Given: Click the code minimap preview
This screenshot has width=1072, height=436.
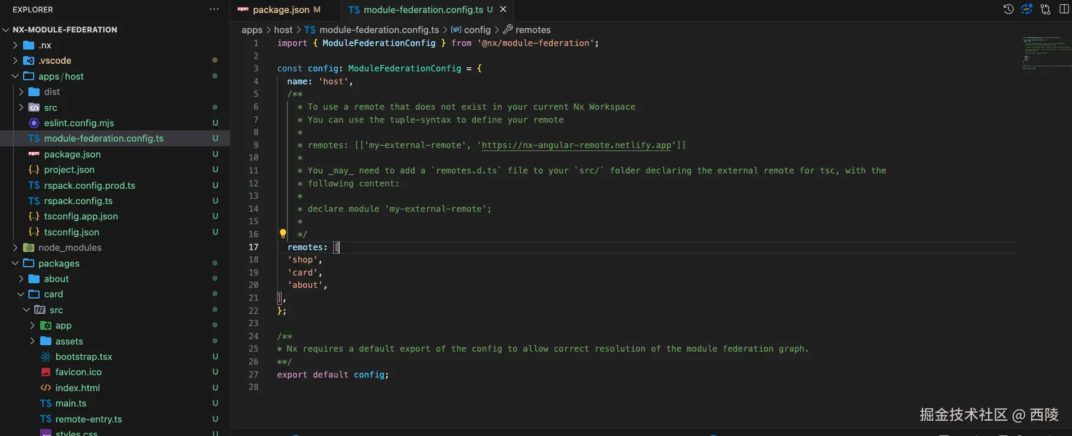Looking at the screenshot, I should (x=1045, y=53).
